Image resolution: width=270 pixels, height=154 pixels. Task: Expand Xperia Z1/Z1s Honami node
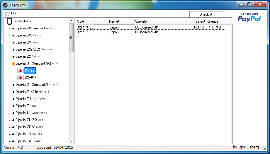pyautogui.click(x=13, y=92)
